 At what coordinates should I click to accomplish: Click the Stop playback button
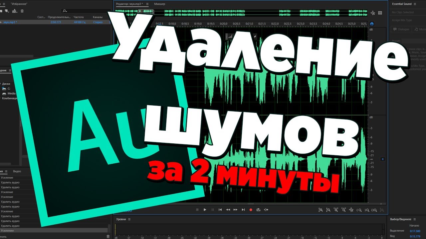197,210
